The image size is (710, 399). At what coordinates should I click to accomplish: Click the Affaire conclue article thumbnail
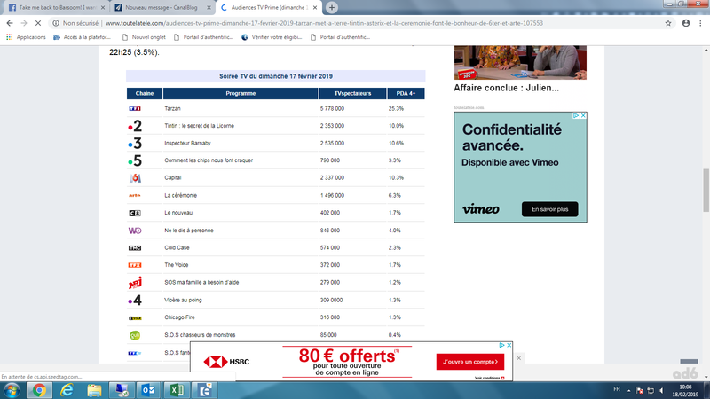520,62
